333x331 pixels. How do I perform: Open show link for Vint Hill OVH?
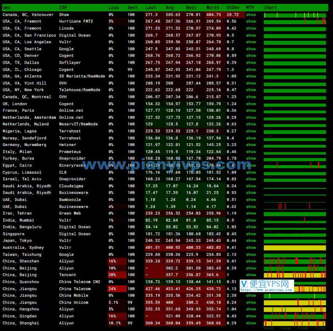click(251, 83)
